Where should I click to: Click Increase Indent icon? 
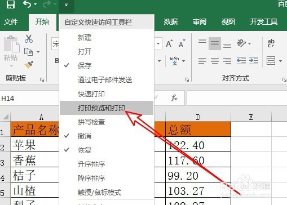click(x=254, y=61)
